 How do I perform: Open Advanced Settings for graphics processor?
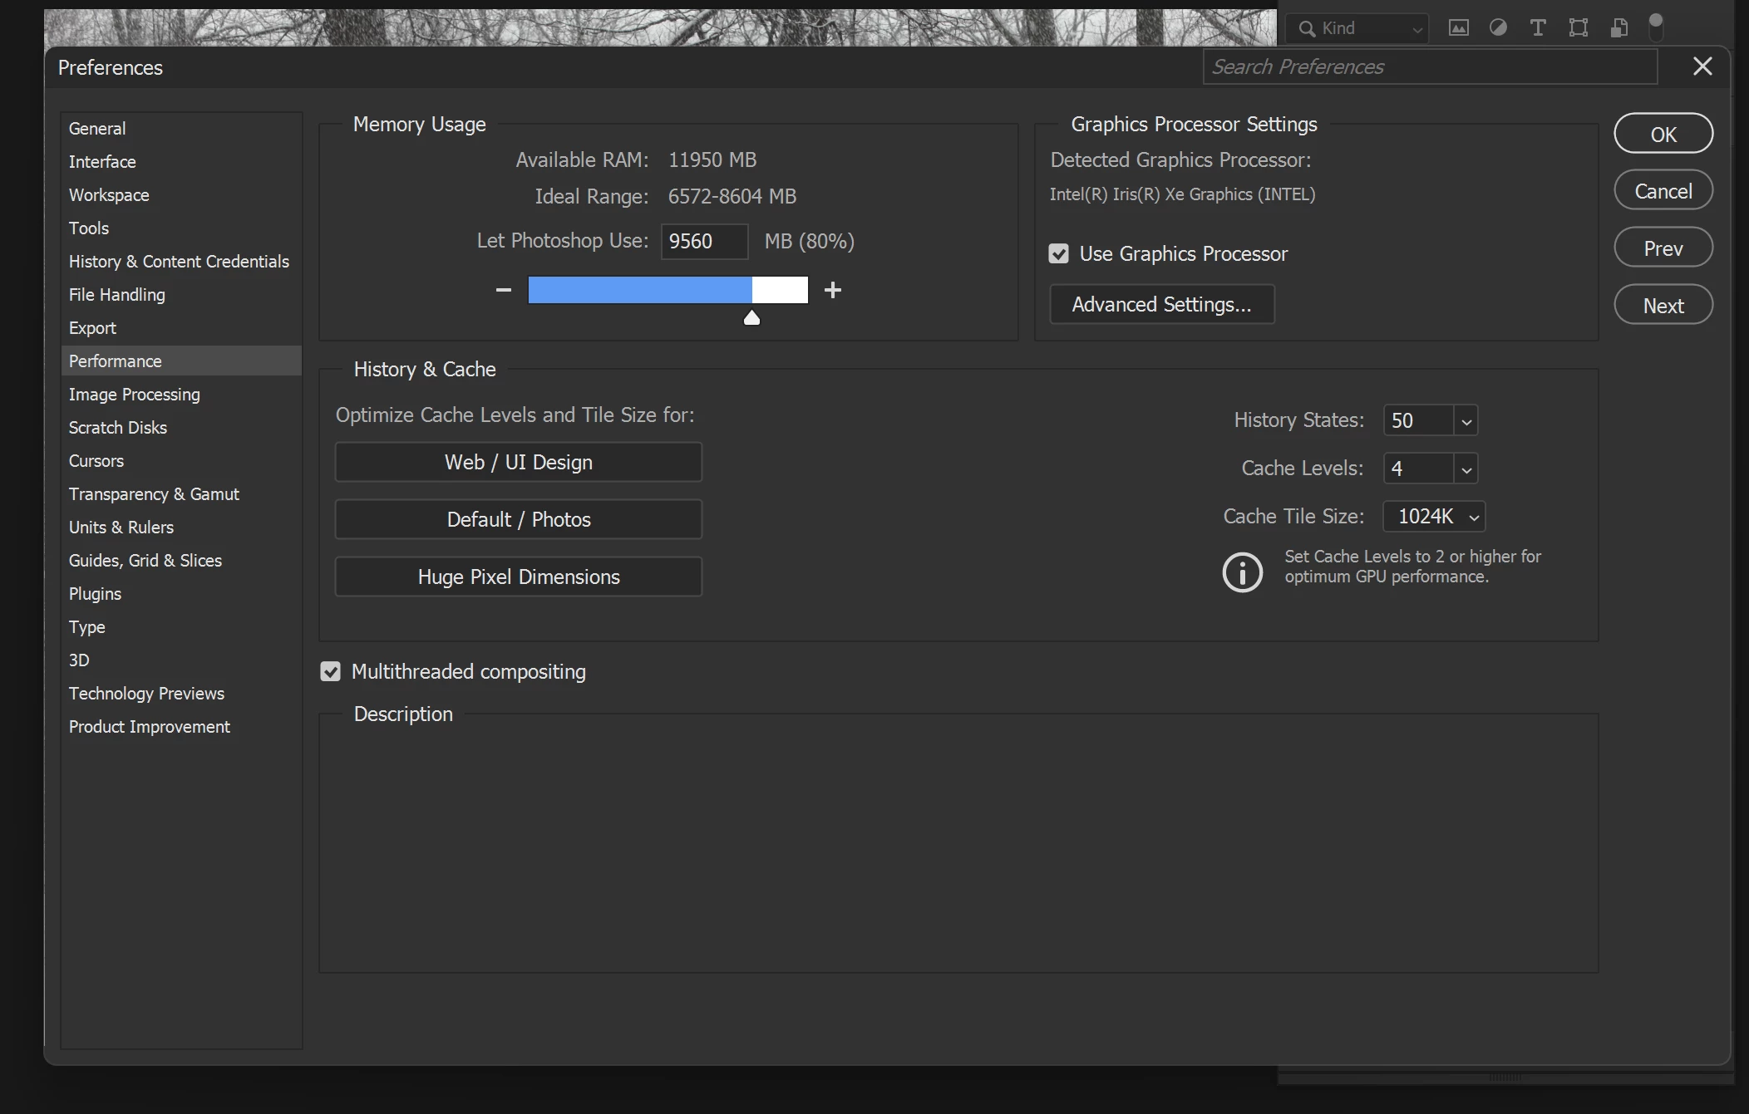pyautogui.click(x=1161, y=305)
